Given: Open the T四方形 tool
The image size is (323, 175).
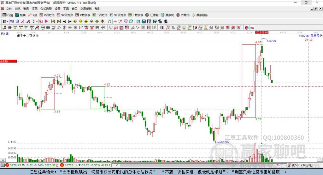Looking at the screenshot, I should point(100,15).
